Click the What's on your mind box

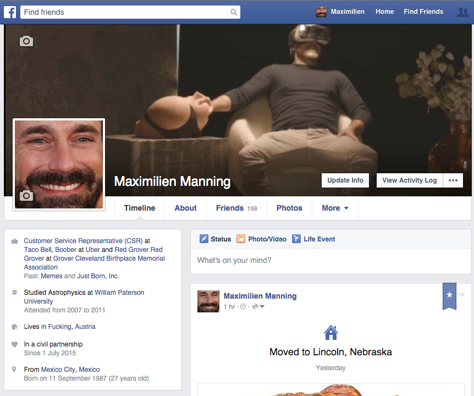330,261
